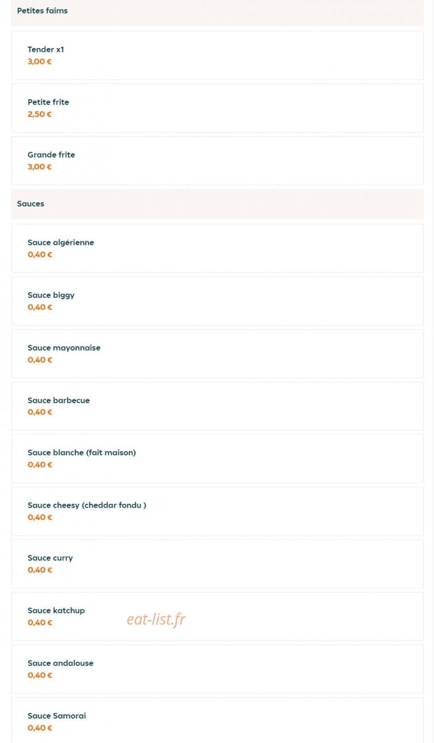Click the Sauce curry card
This screenshot has width=434, height=743.
pos(217,564)
